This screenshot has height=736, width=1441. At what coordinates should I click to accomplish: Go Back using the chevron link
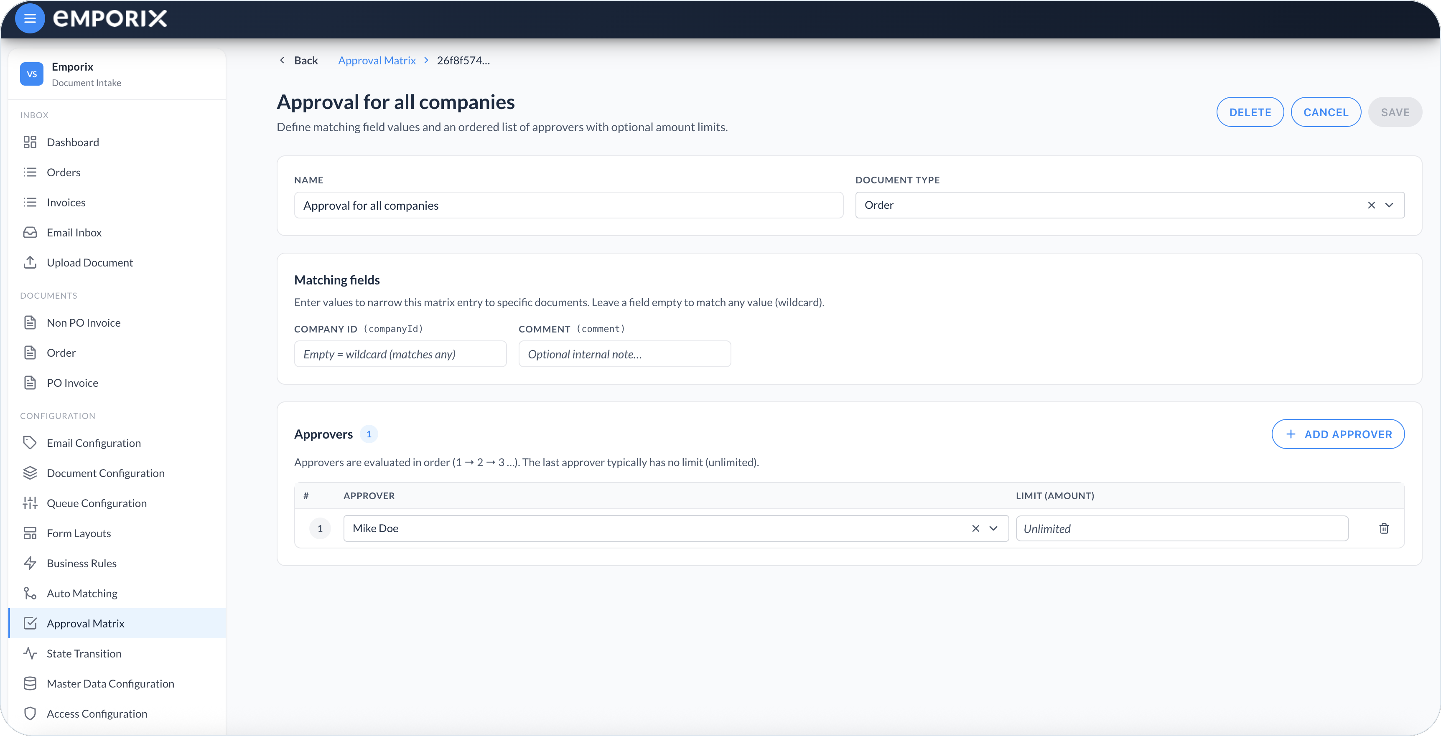(298, 61)
